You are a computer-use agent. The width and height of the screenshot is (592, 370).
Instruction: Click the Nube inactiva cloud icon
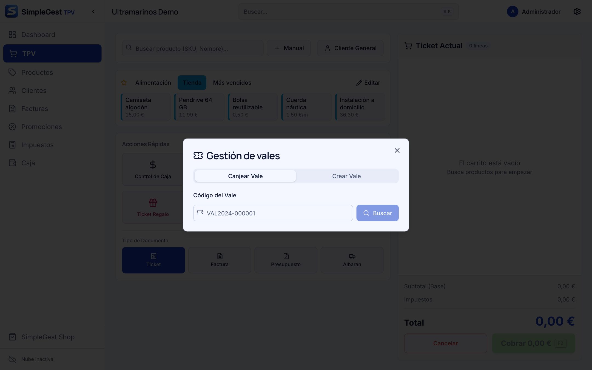[x=12, y=359]
